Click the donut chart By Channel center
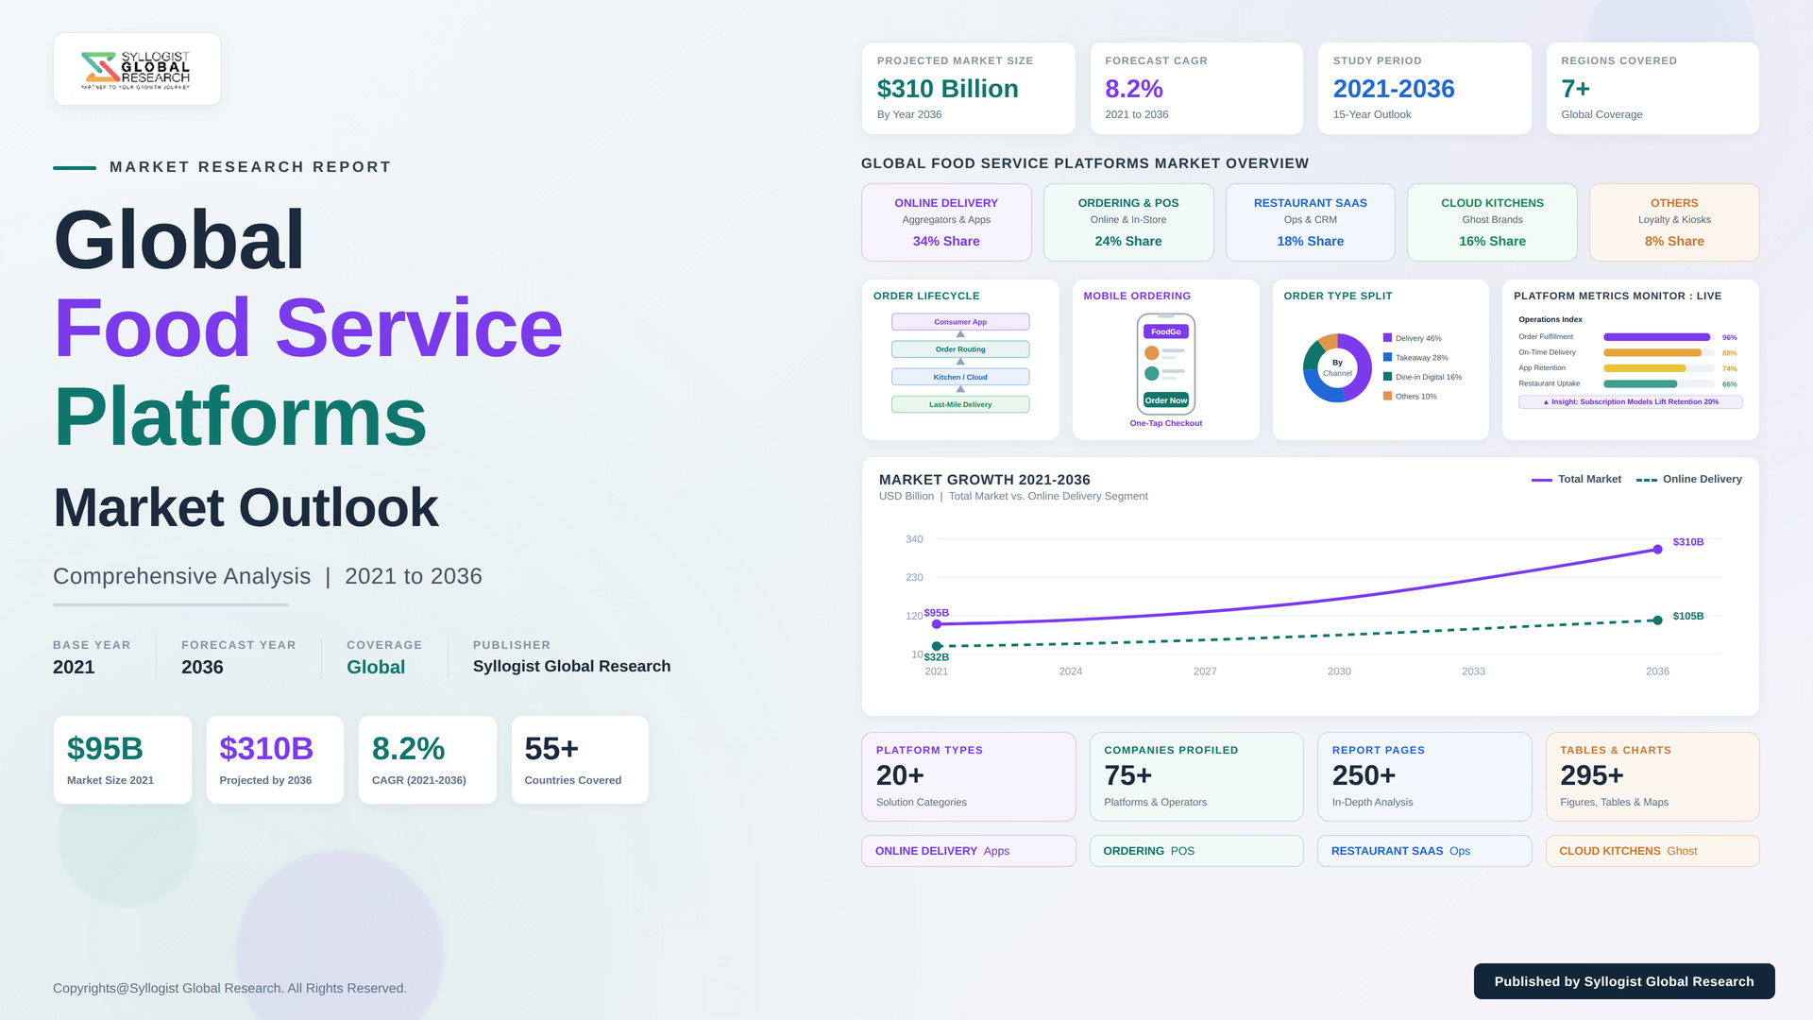The width and height of the screenshot is (1813, 1020). tap(1337, 367)
